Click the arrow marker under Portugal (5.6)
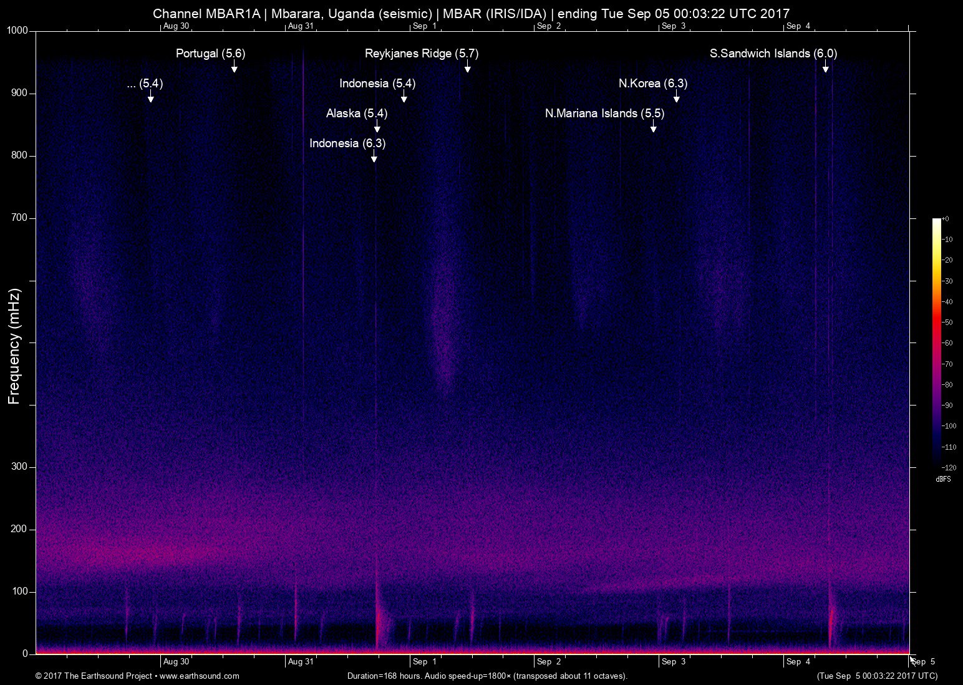The image size is (963, 685). [x=234, y=67]
